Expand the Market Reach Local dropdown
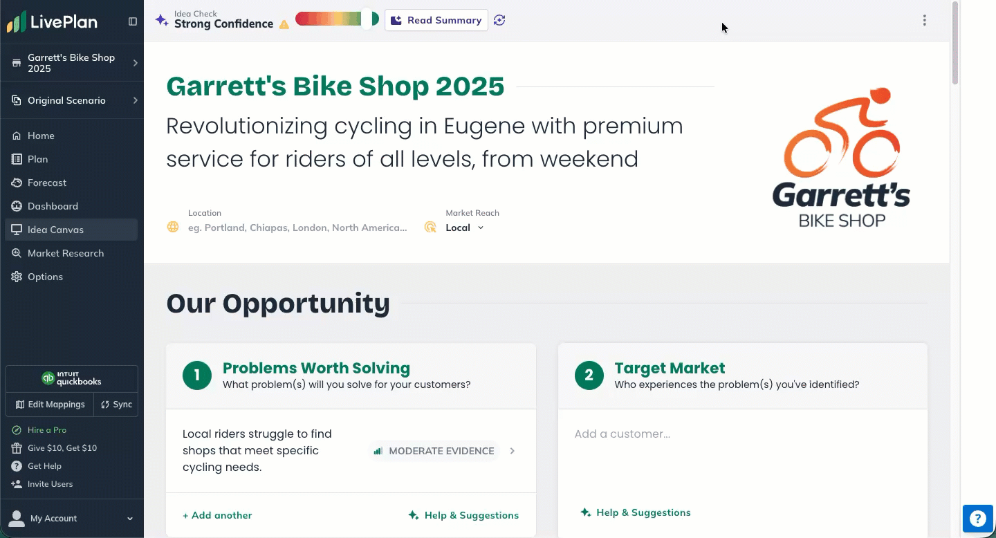Image resolution: width=996 pixels, height=538 pixels. pos(464,228)
